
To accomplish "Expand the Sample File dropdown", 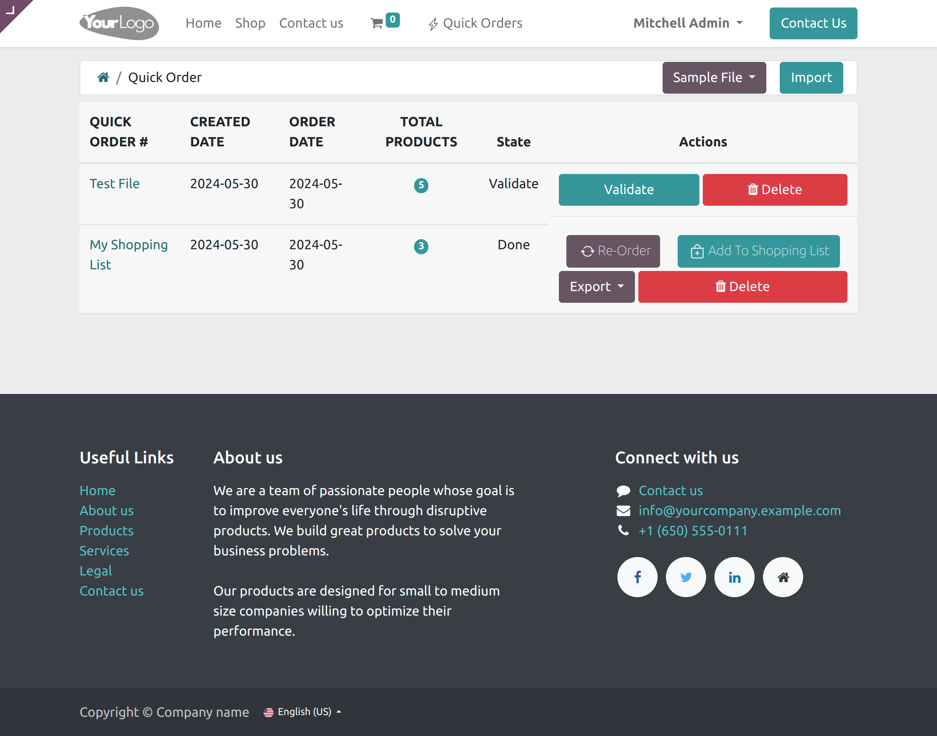I will point(714,77).
